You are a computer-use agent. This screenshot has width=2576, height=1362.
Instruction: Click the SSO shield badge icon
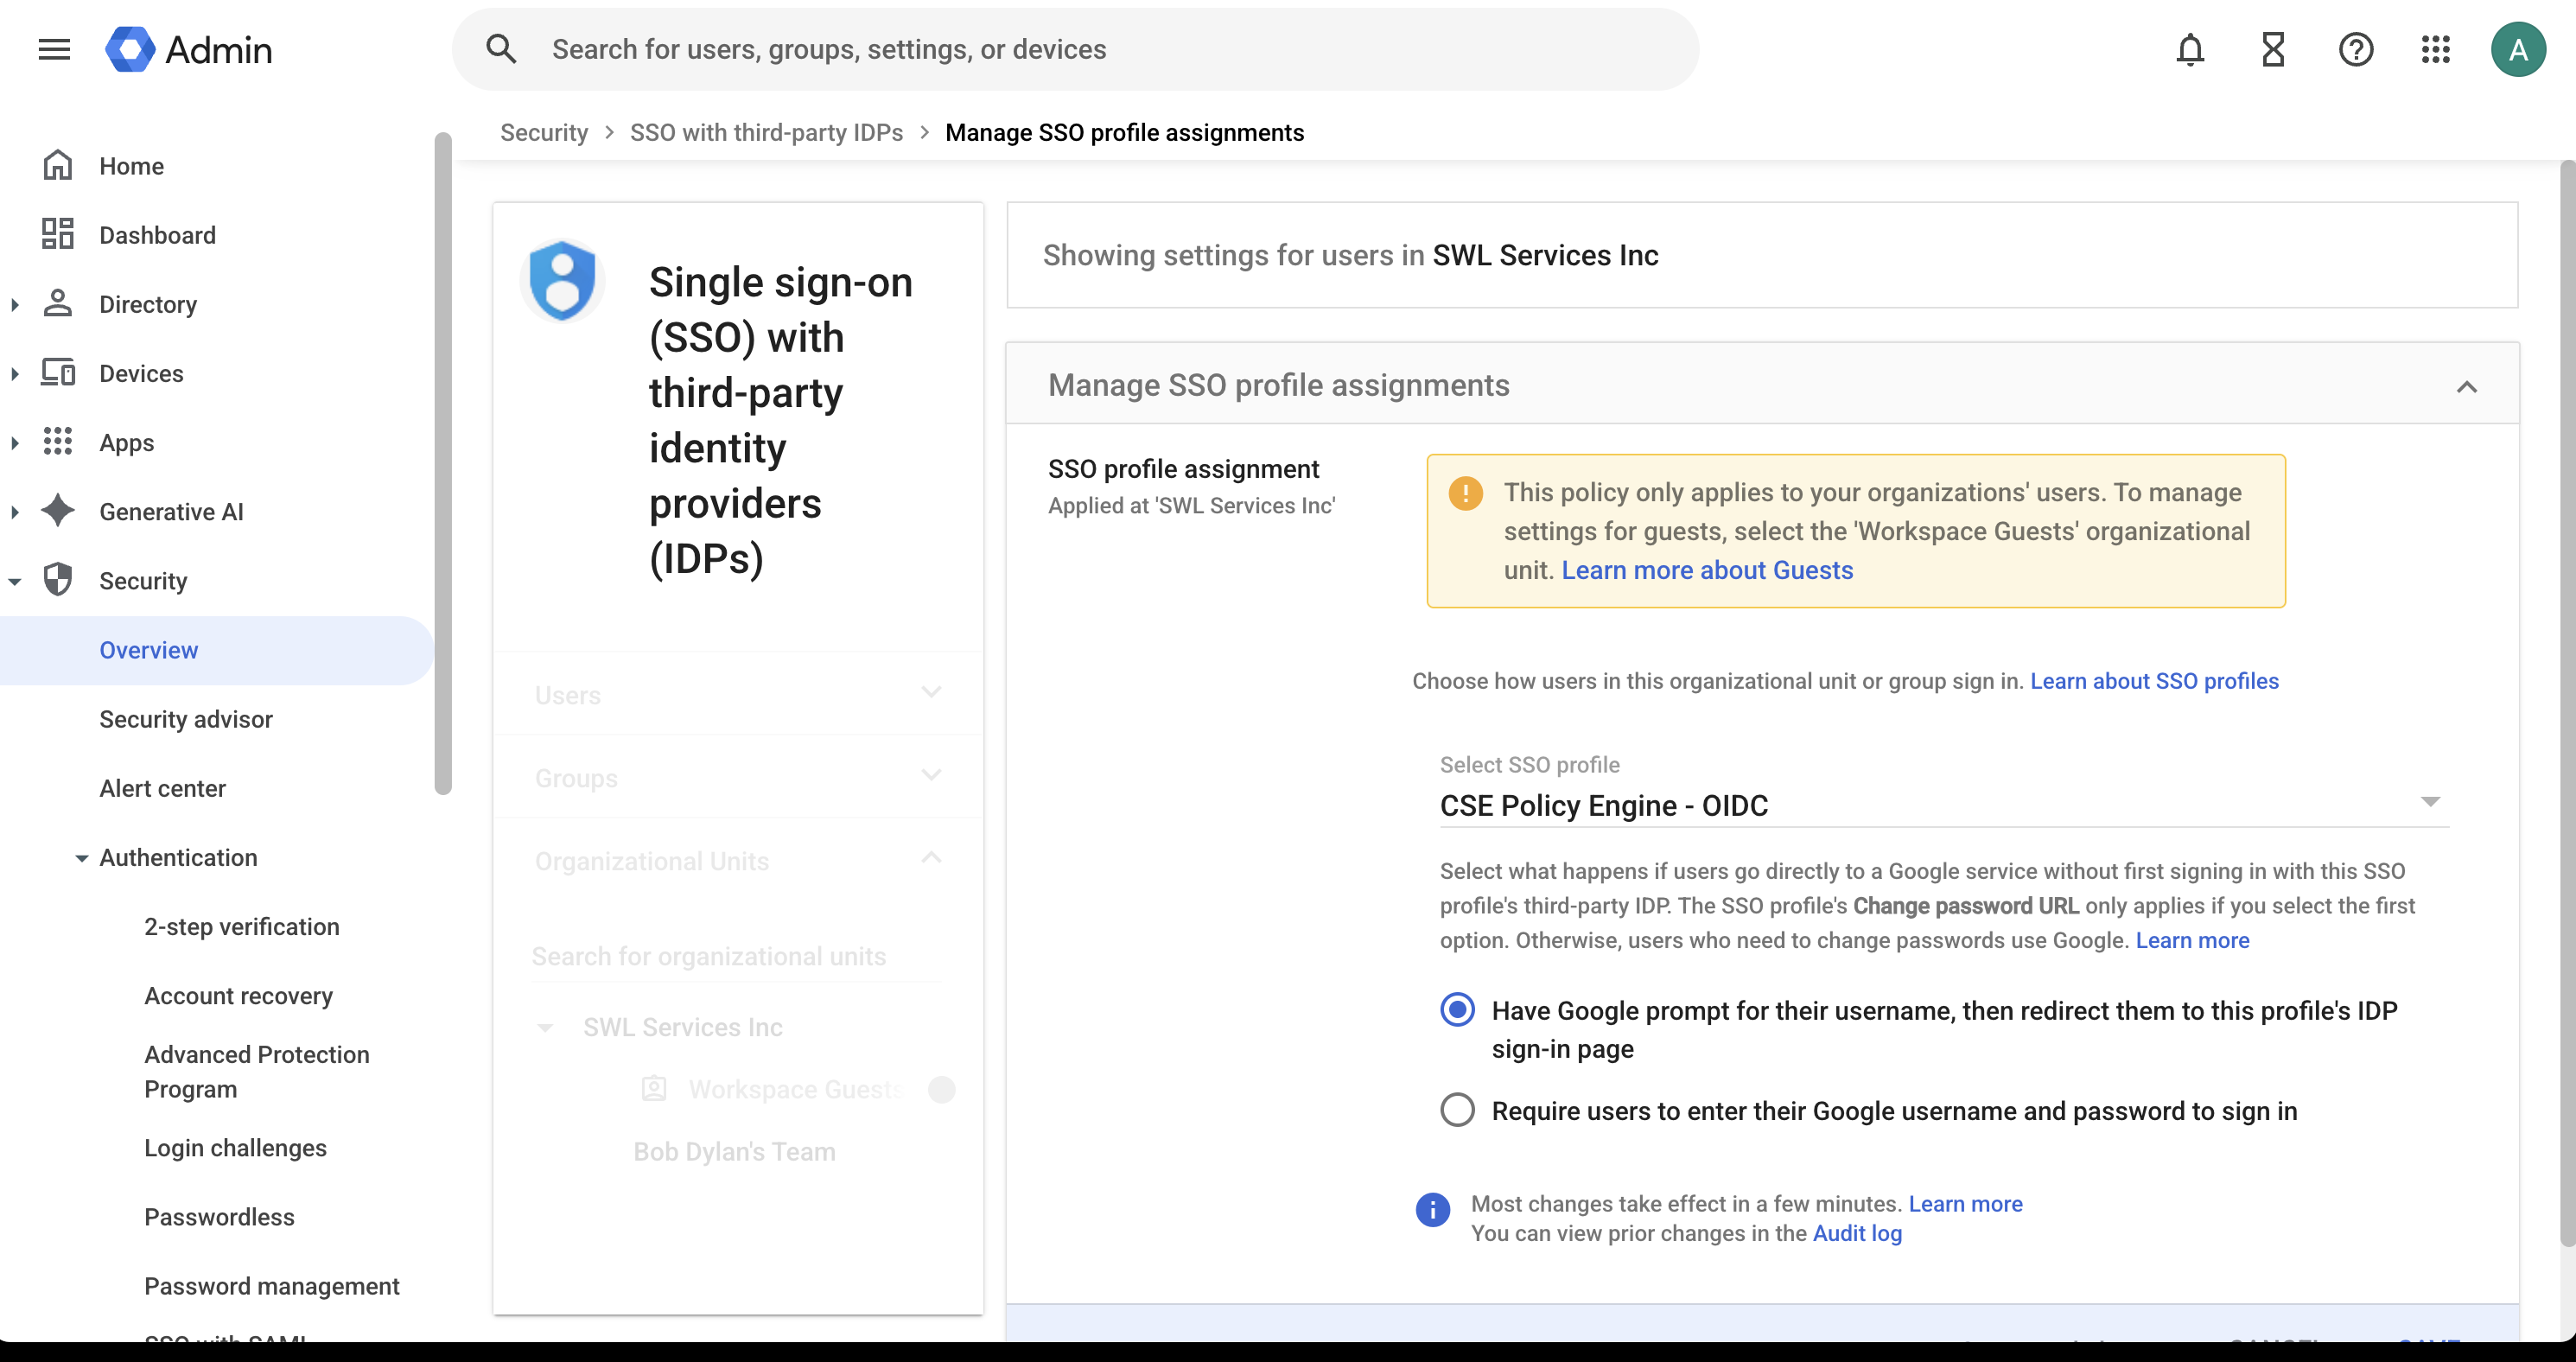point(562,281)
